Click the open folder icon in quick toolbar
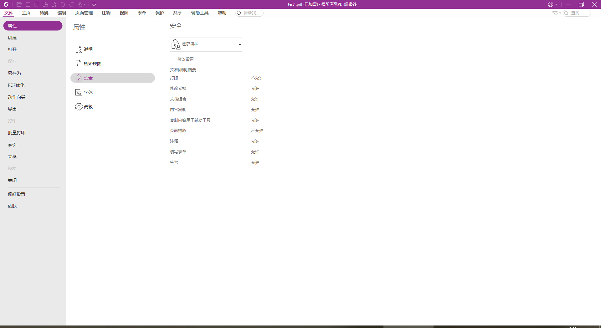 coord(19,4)
